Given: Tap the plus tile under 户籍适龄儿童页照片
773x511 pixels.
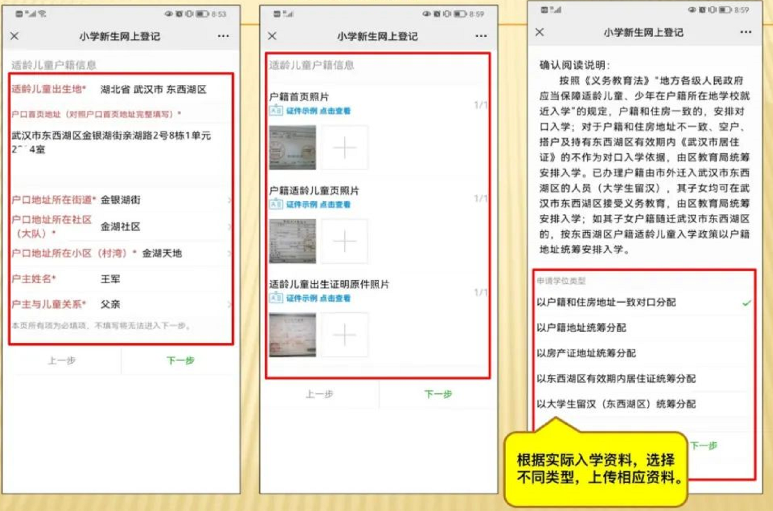Looking at the screenshot, I should tap(345, 241).
